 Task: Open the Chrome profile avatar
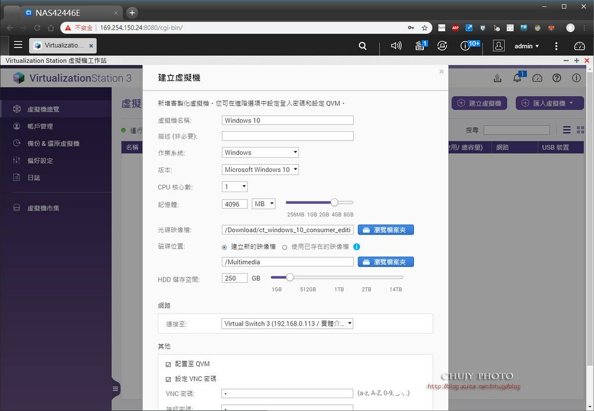[x=570, y=28]
